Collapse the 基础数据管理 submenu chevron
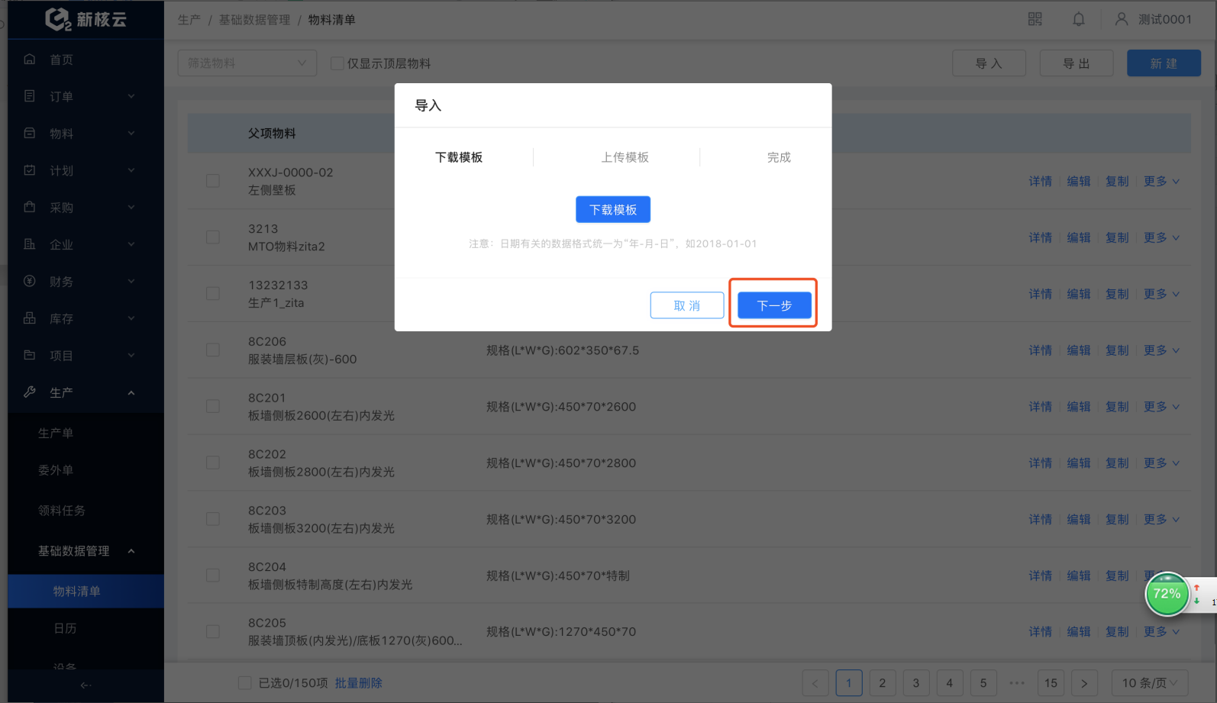 coord(131,551)
